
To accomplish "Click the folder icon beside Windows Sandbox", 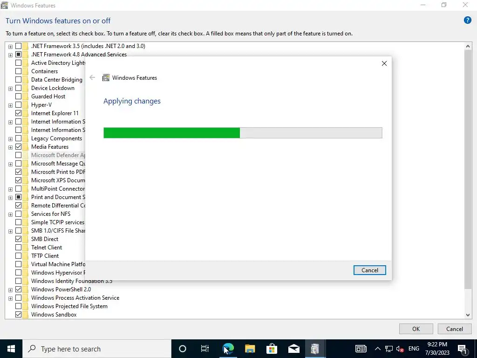I will tap(25, 315).
